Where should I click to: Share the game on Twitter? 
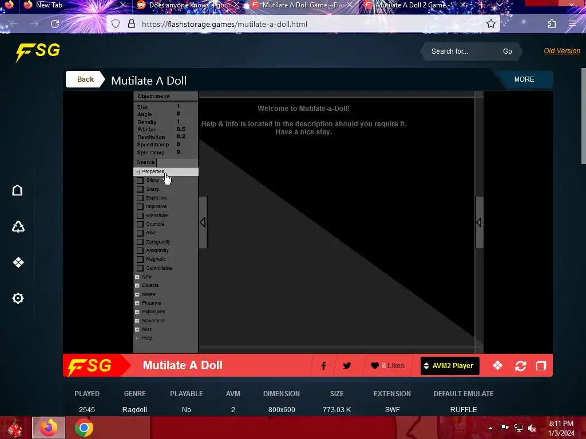click(347, 366)
